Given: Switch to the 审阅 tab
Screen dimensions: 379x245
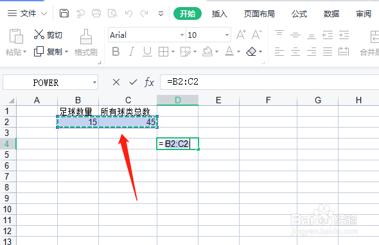Looking at the screenshot, I should click(364, 13).
